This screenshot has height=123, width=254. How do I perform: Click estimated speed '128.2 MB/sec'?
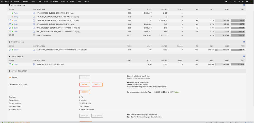(84, 106)
